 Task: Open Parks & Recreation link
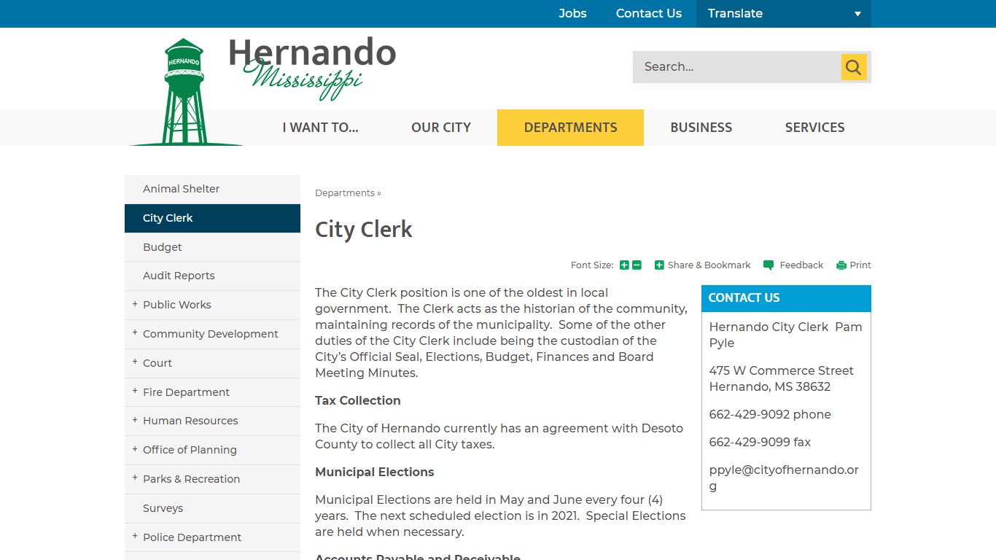pyautogui.click(x=192, y=479)
